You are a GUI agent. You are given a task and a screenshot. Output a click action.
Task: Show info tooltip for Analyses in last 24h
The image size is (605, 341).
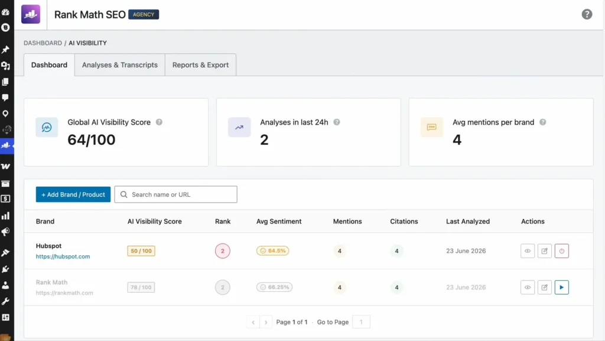[336, 122]
